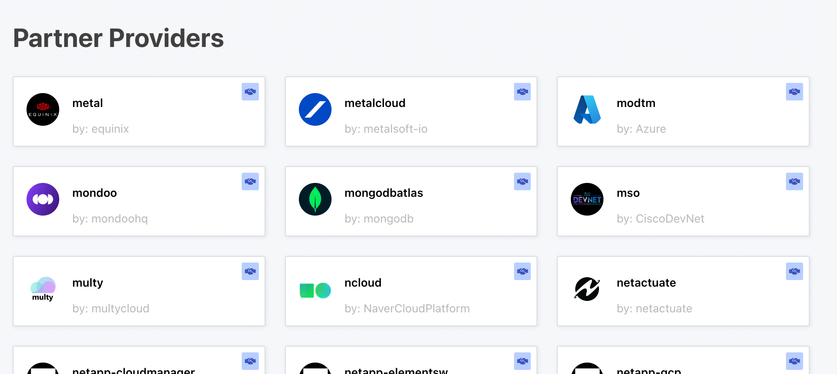Click the 'by: NaverCloudPlatform' author text
Viewport: 837px width, 374px height.
407,309
